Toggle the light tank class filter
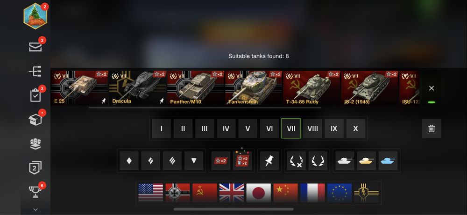This screenshot has width=467, height=215. (x=129, y=161)
